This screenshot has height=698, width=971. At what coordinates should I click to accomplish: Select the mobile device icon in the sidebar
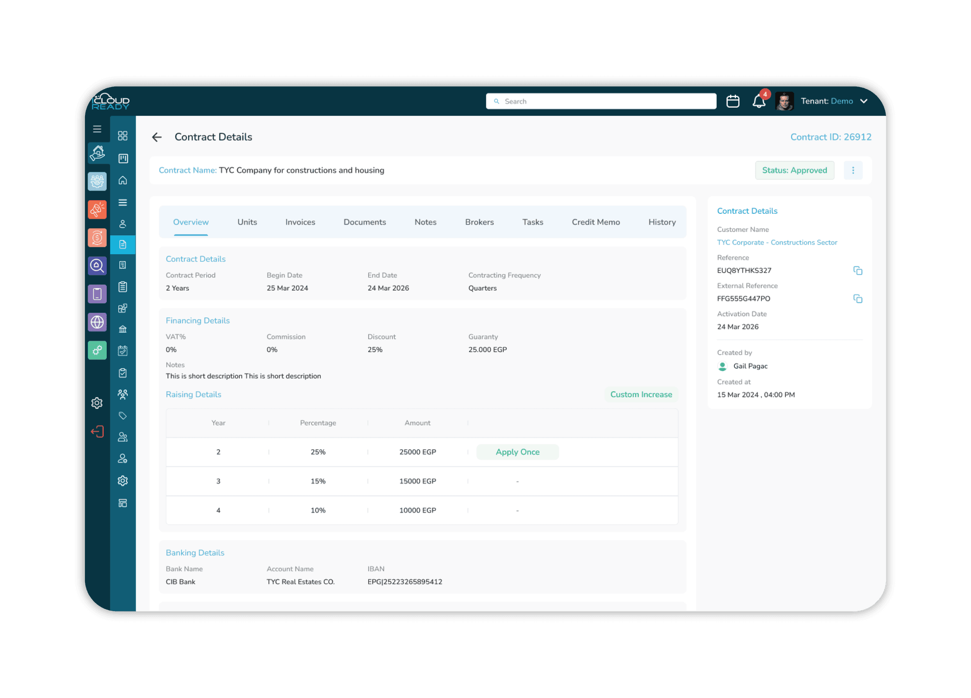click(97, 294)
